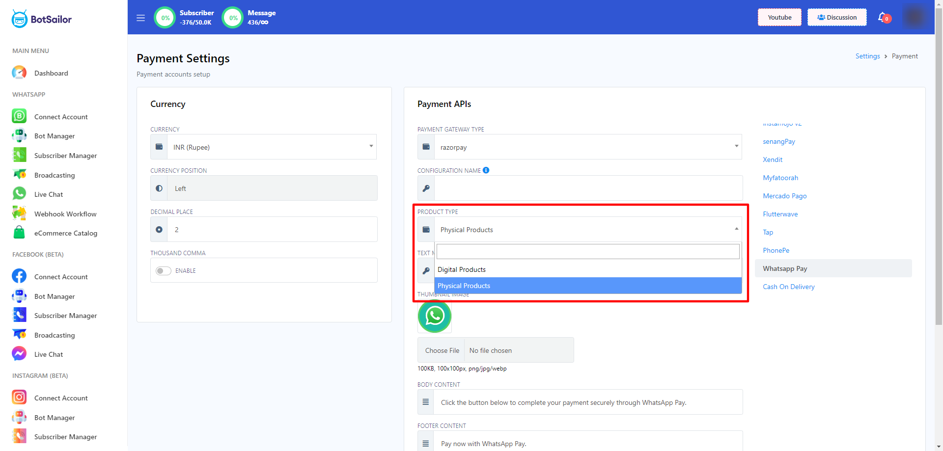Click the Facebook Connect Account icon
943x451 pixels.
19,276
